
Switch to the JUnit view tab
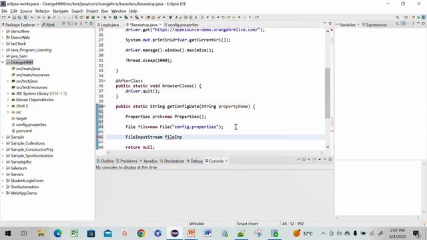point(48,25)
